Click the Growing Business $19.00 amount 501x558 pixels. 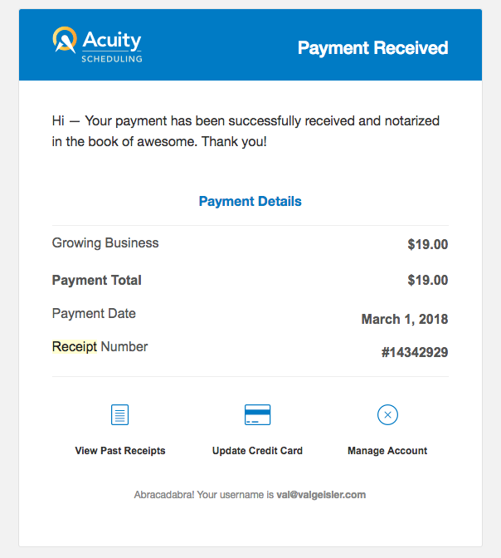428,244
